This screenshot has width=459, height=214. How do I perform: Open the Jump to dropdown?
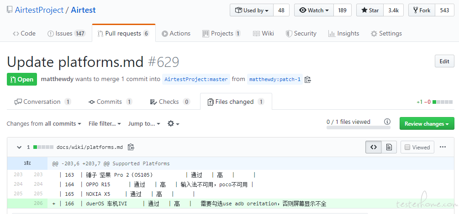click(x=144, y=124)
